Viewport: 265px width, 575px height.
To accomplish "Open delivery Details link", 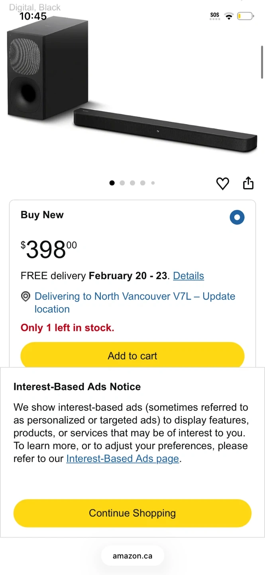I will tap(188, 276).
